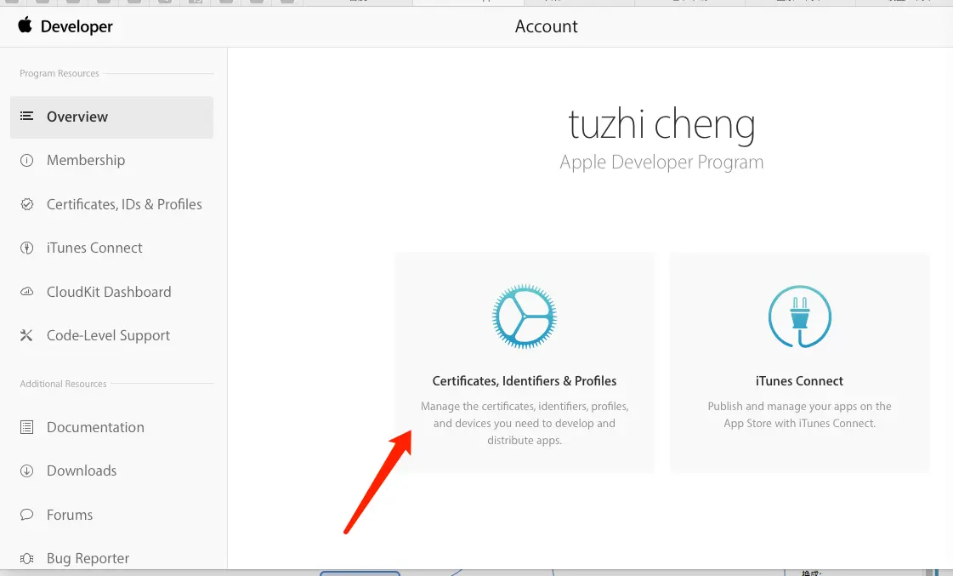Image resolution: width=953 pixels, height=576 pixels.
Task: Click the large gear Certificates icon
Action: click(525, 317)
